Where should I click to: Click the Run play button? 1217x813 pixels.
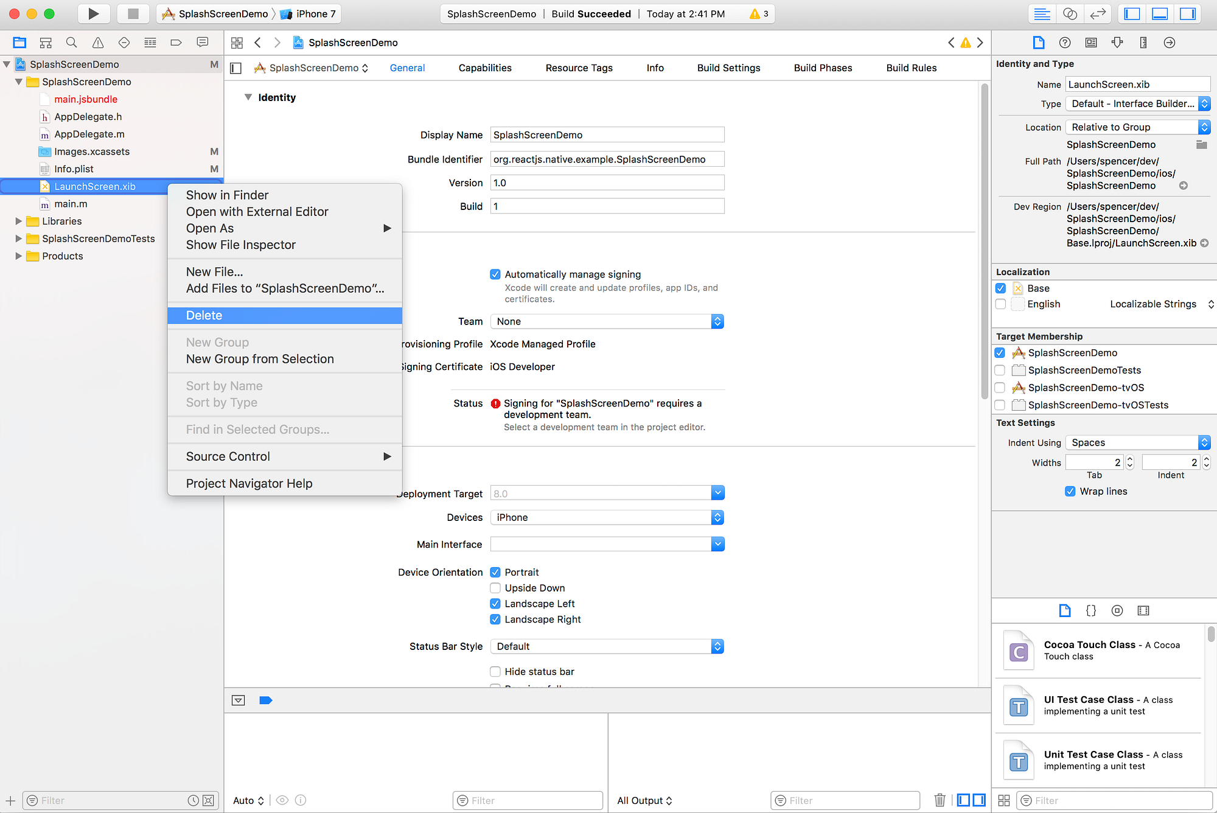[x=93, y=13]
